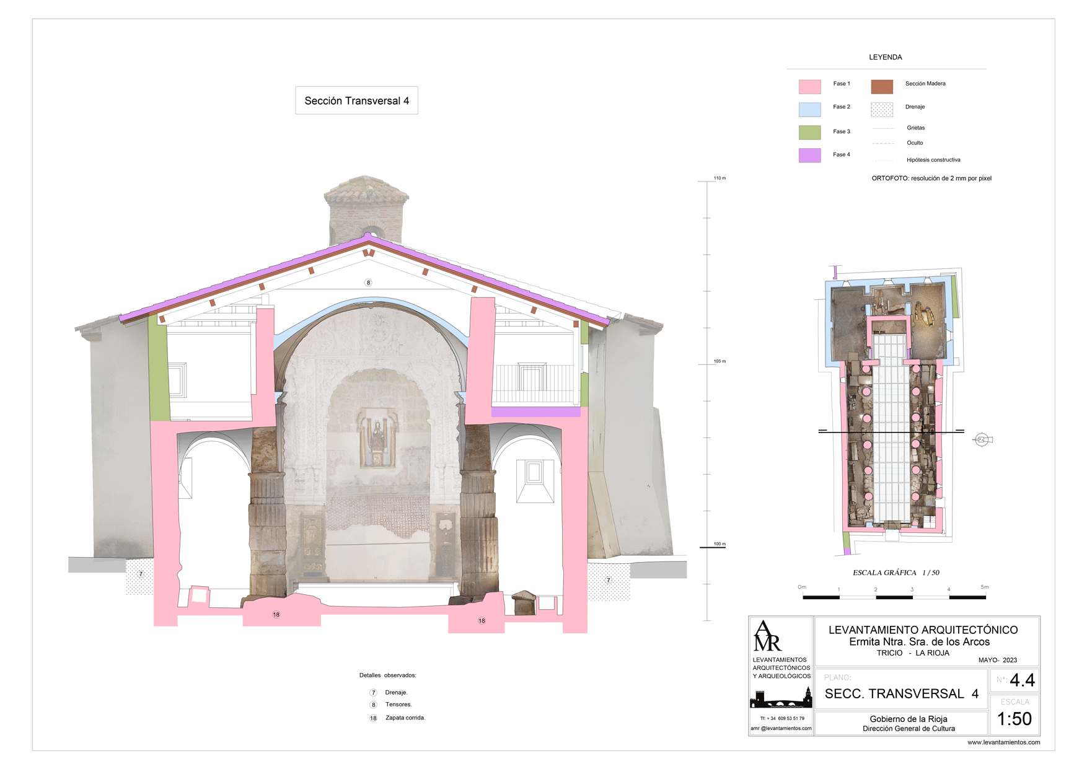Click the dotted Drenaje pattern swatch
1087x769 pixels.
point(881,110)
